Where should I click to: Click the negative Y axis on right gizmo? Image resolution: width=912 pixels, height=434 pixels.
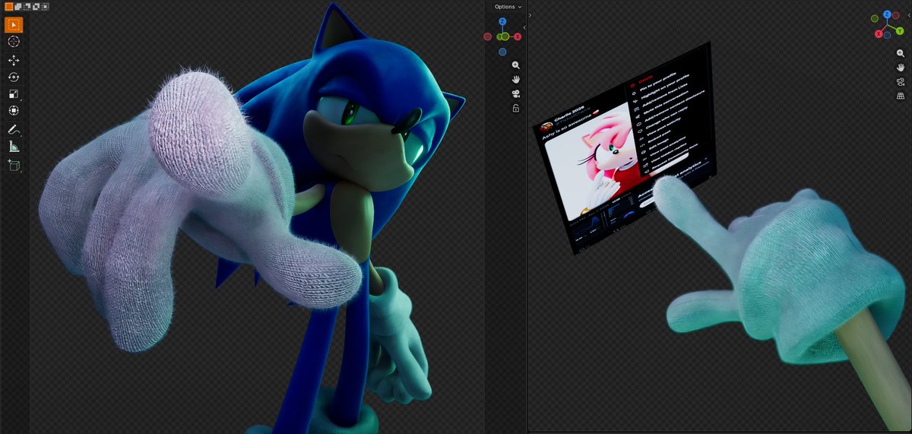(875, 18)
